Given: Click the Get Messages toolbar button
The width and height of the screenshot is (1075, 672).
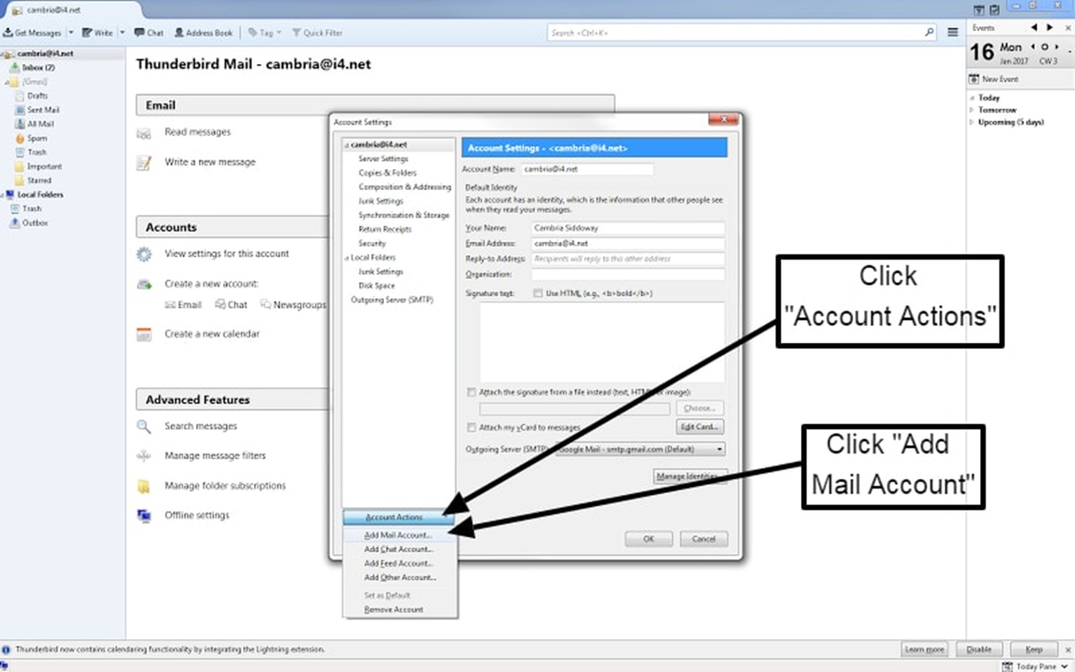Looking at the screenshot, I should (33, 33).
